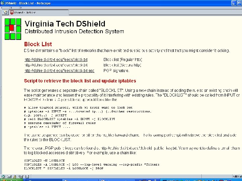The height and width of the screenshot is (181, 242).
Task: Click the status bar message area
Action: pos(116,177)
